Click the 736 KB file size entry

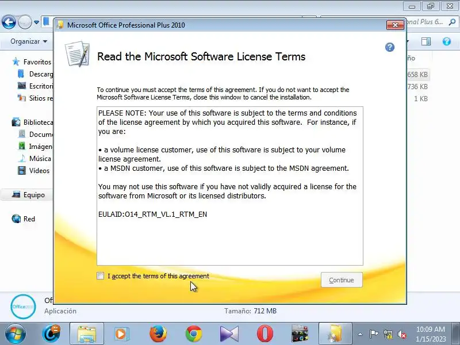417,87
